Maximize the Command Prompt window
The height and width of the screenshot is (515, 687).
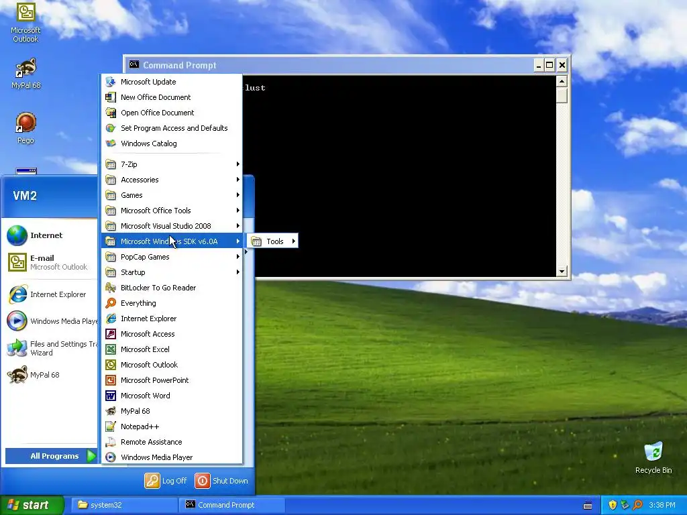549,65
